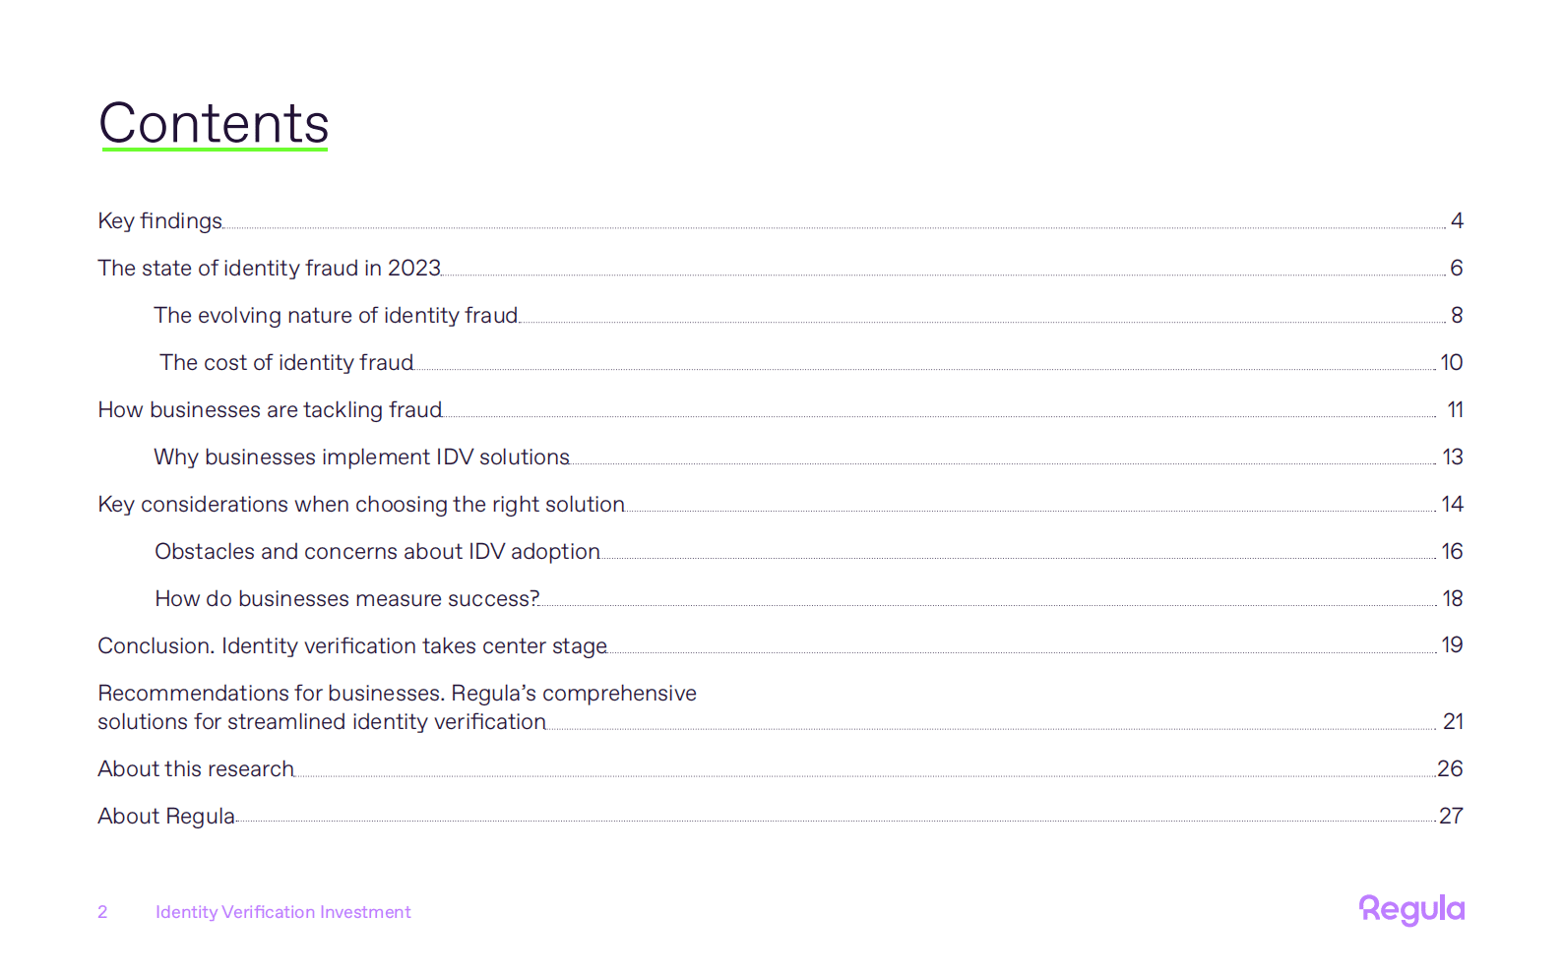
Task: Open Key considerations when choosing the right solution
Action: (361, 505)
